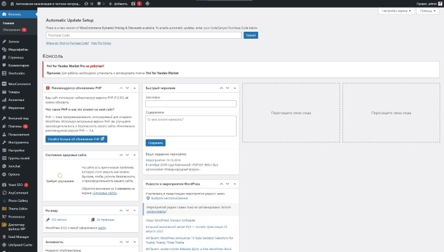444x252 pixels.
Task: Open 'Where do I find my Purchase Code?' link
Action: [67, 43]
